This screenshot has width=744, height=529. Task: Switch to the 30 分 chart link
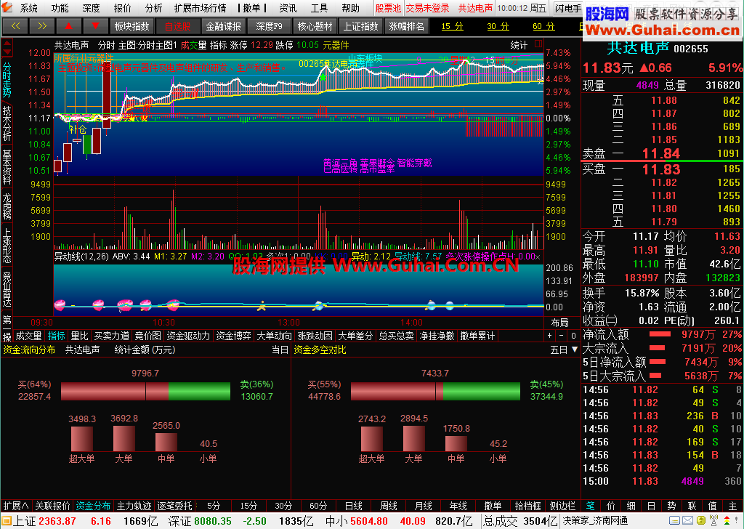[498, 26]
